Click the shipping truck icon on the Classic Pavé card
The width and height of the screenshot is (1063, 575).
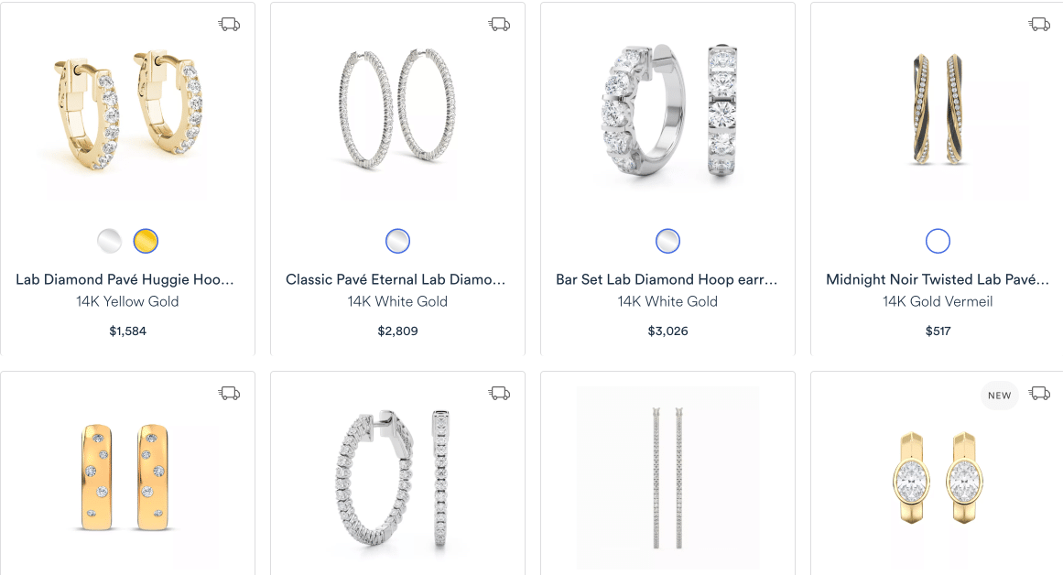500,23
